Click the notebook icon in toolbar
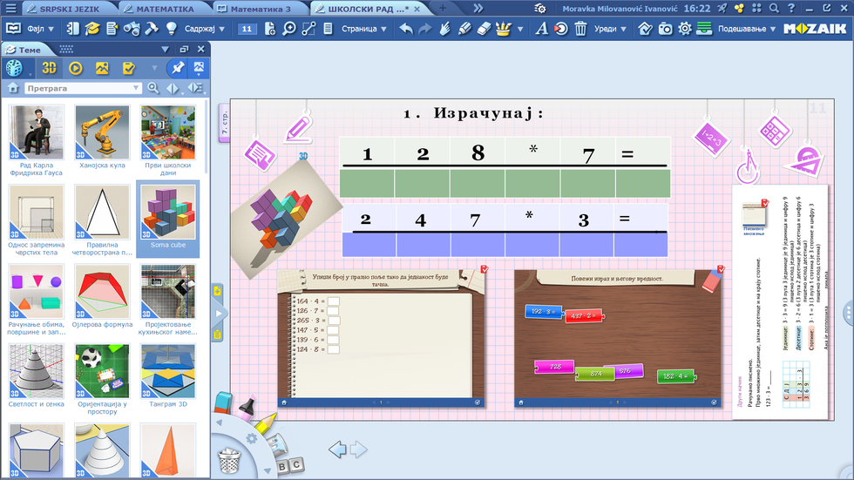 (71, 29)
